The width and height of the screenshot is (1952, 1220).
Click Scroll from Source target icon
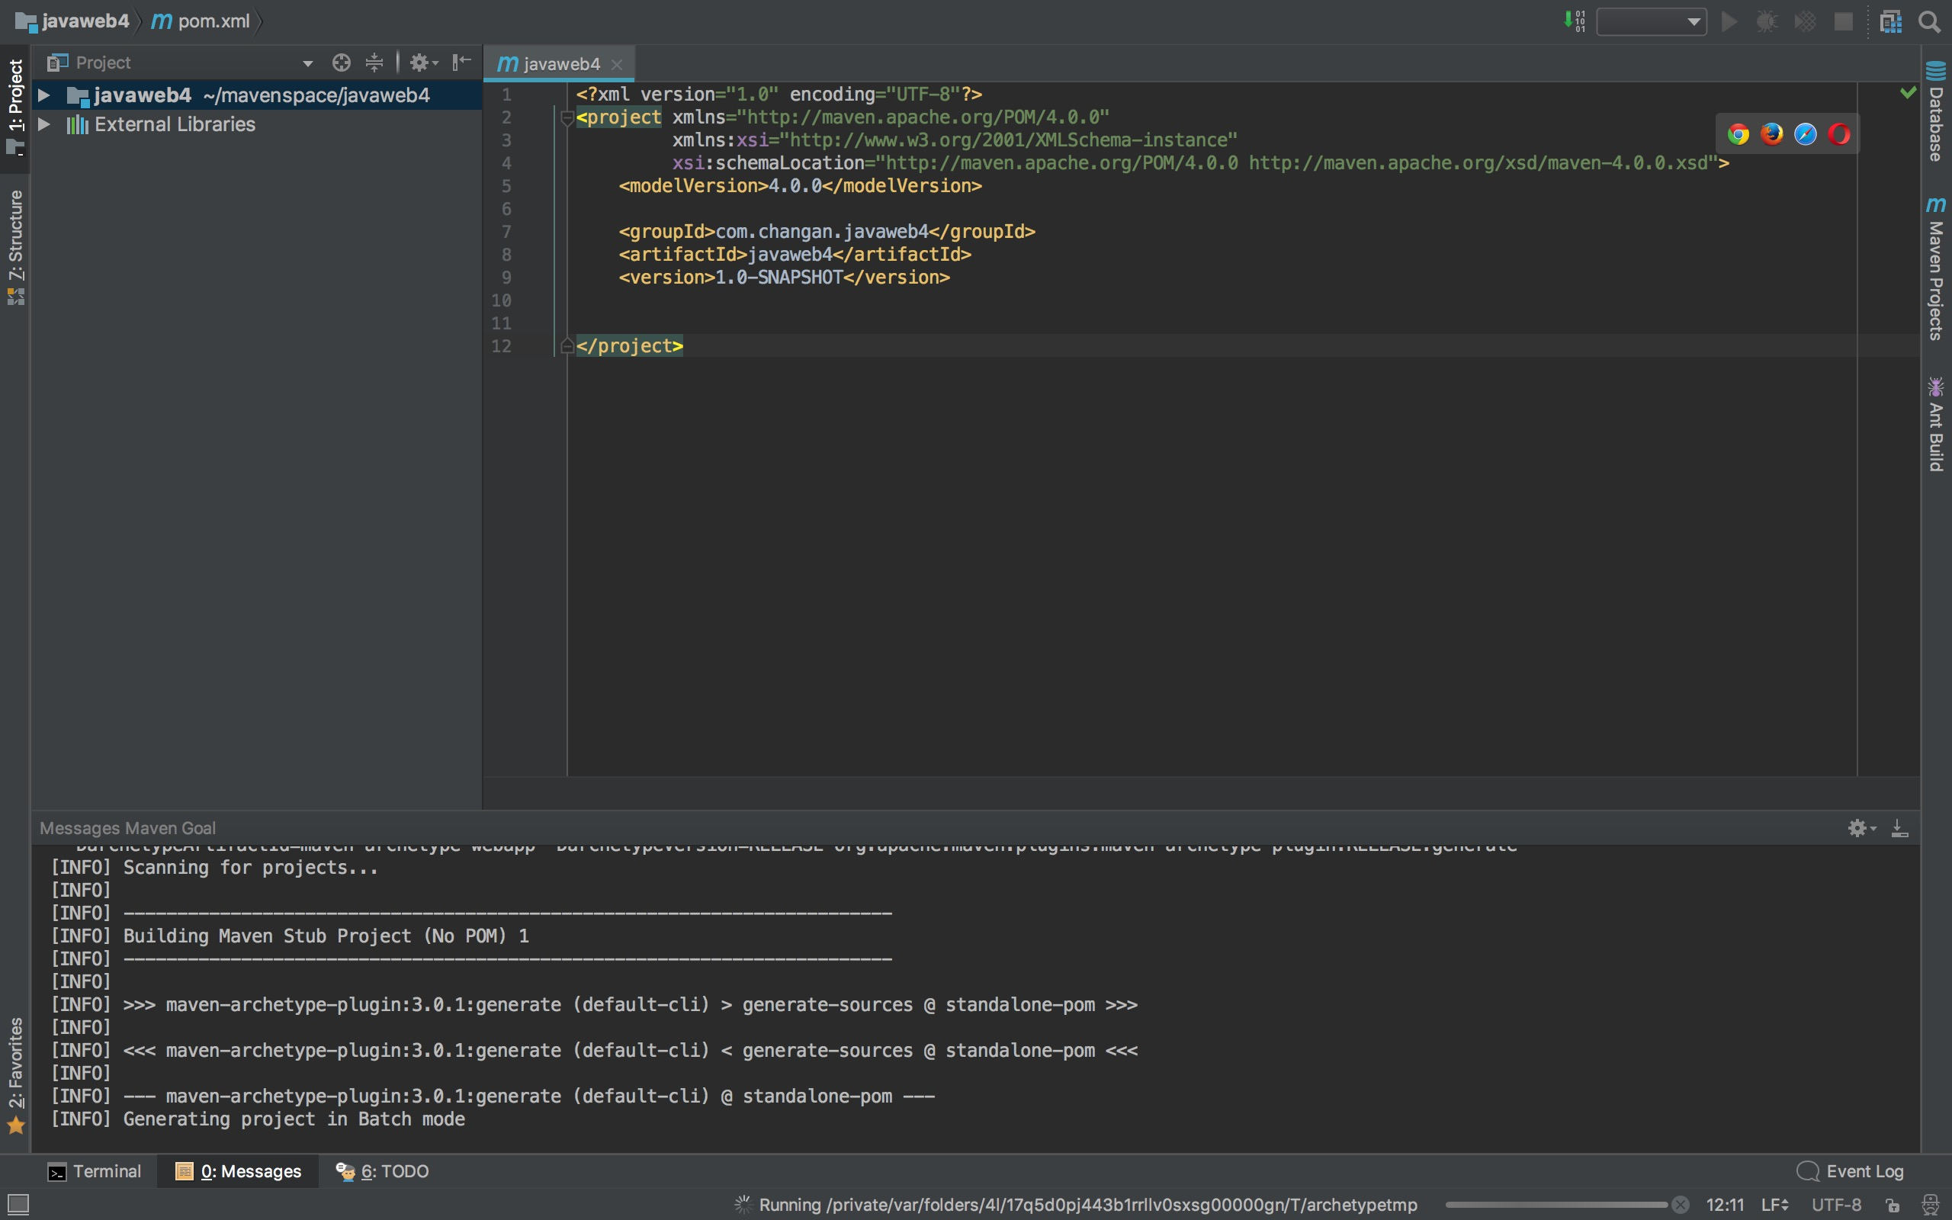[341, 62]
